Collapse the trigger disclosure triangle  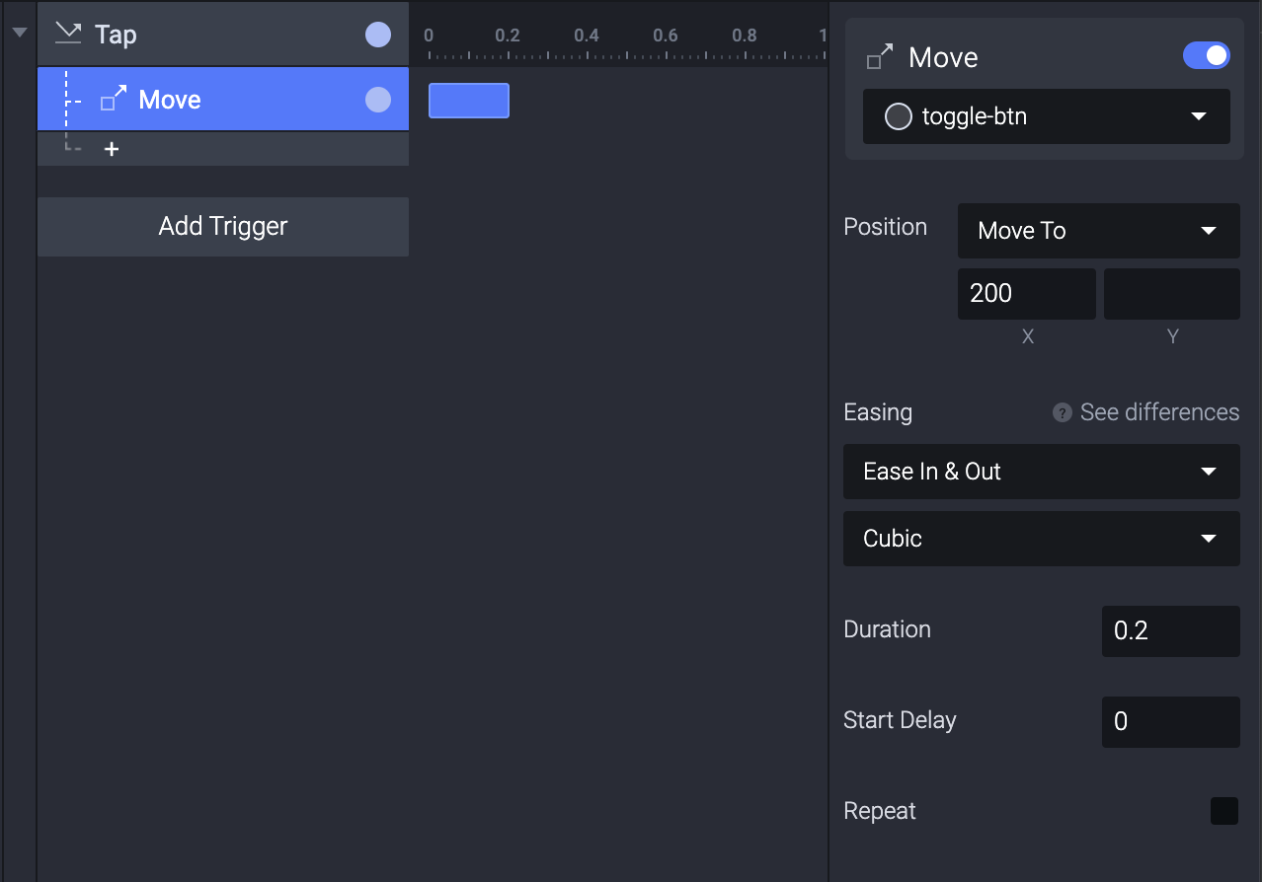pos(19,33)
